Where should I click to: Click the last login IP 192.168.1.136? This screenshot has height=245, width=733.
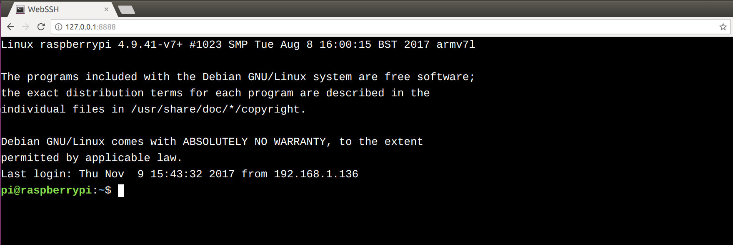[x=316, y=174]
